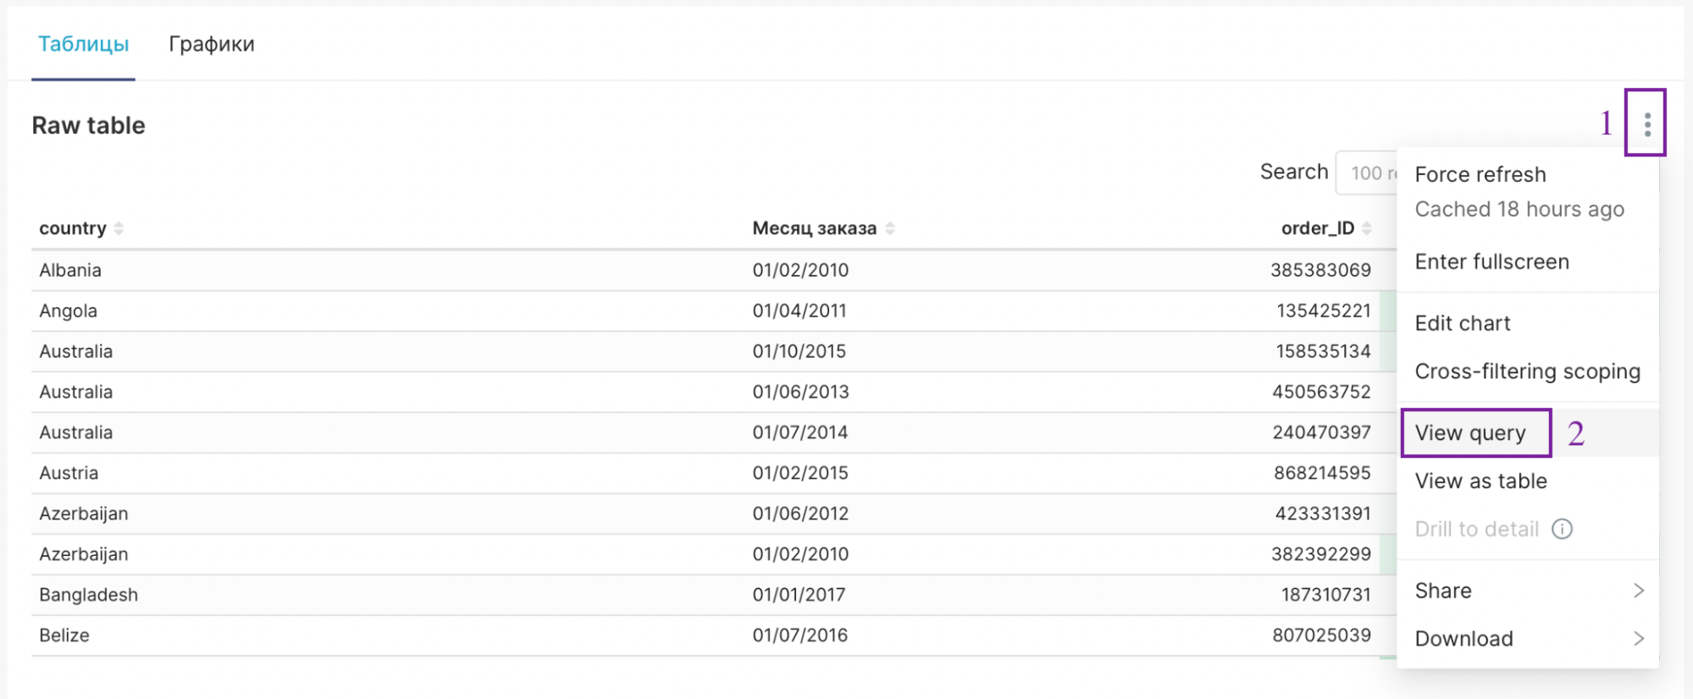Choose View query from menu
Viewport: 1693px width, 699px height.
point(1470,433)
